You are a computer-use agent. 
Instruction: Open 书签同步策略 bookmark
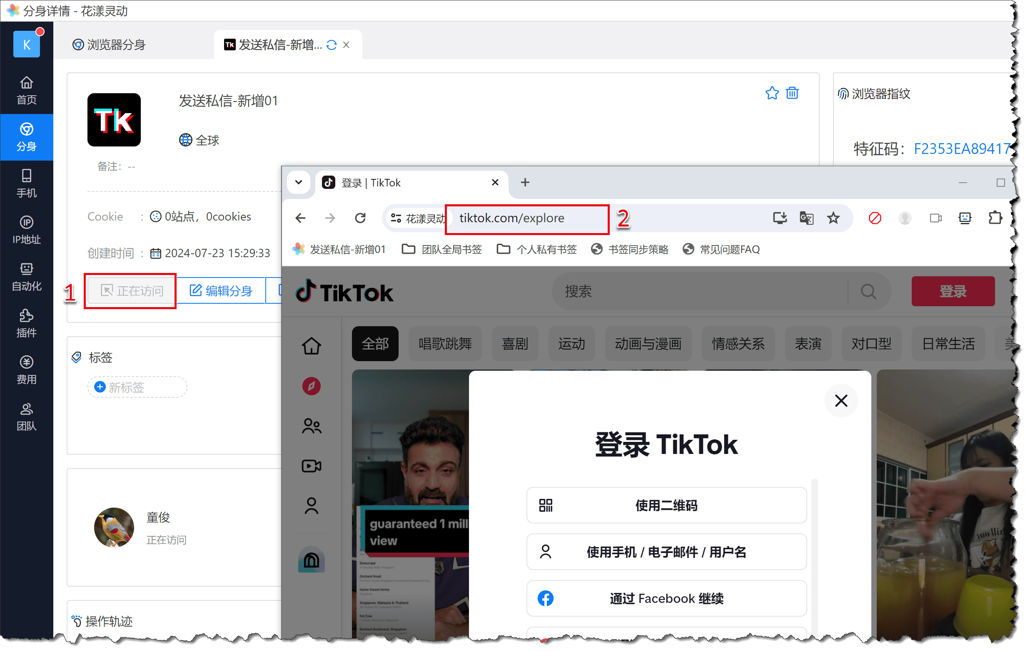pos(630,249)
